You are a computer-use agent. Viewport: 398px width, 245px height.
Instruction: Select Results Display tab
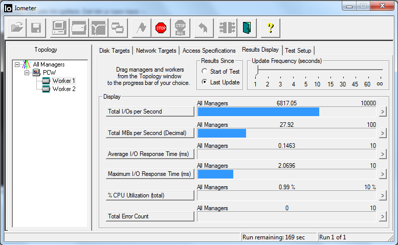(260, 50)
